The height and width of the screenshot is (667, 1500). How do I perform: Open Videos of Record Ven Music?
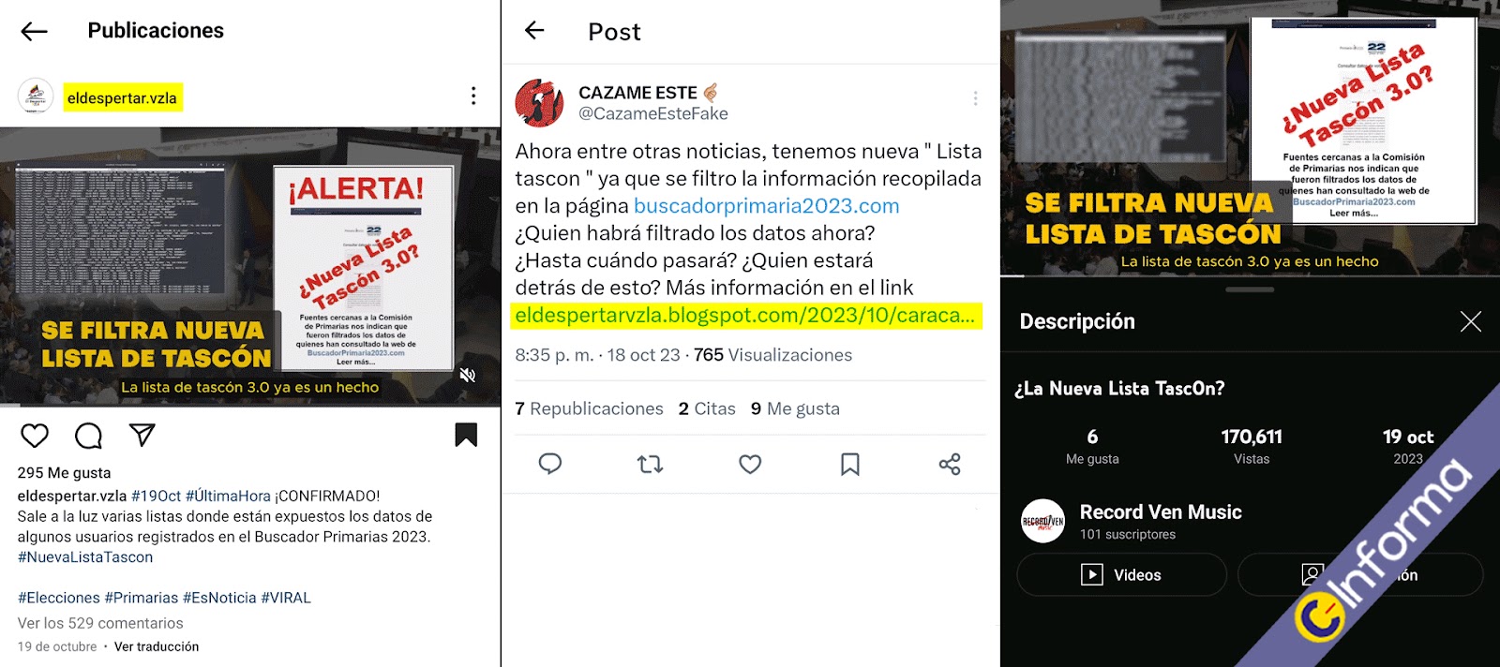coord(1121,574)
